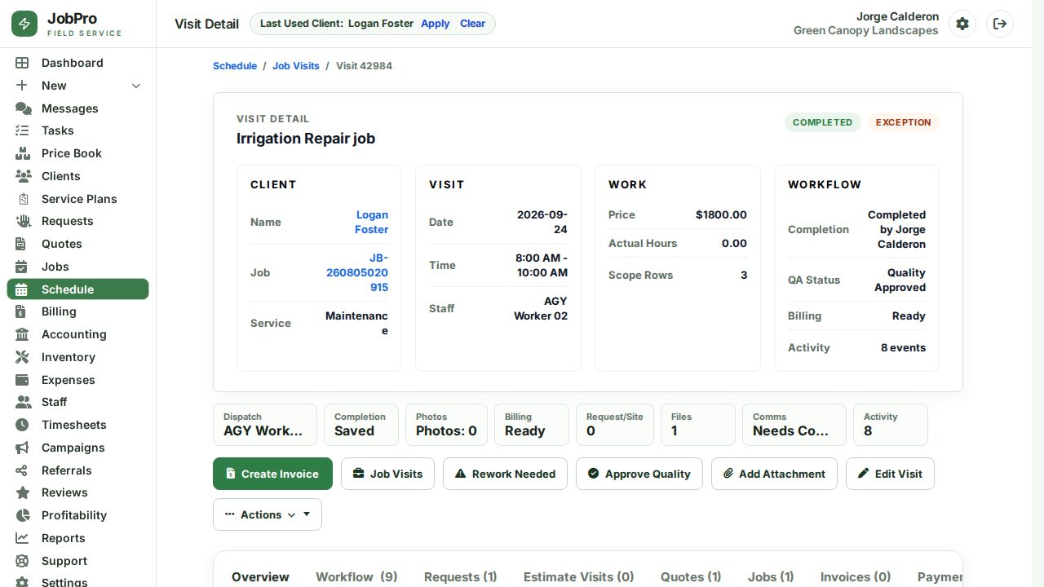
Task: Click the Requests hand icon
Action: (x=23, y=221)
